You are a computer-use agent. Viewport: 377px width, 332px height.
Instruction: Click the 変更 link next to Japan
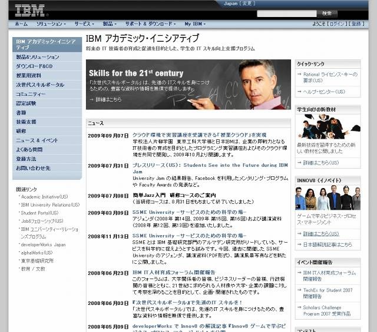tap(247, 4)
